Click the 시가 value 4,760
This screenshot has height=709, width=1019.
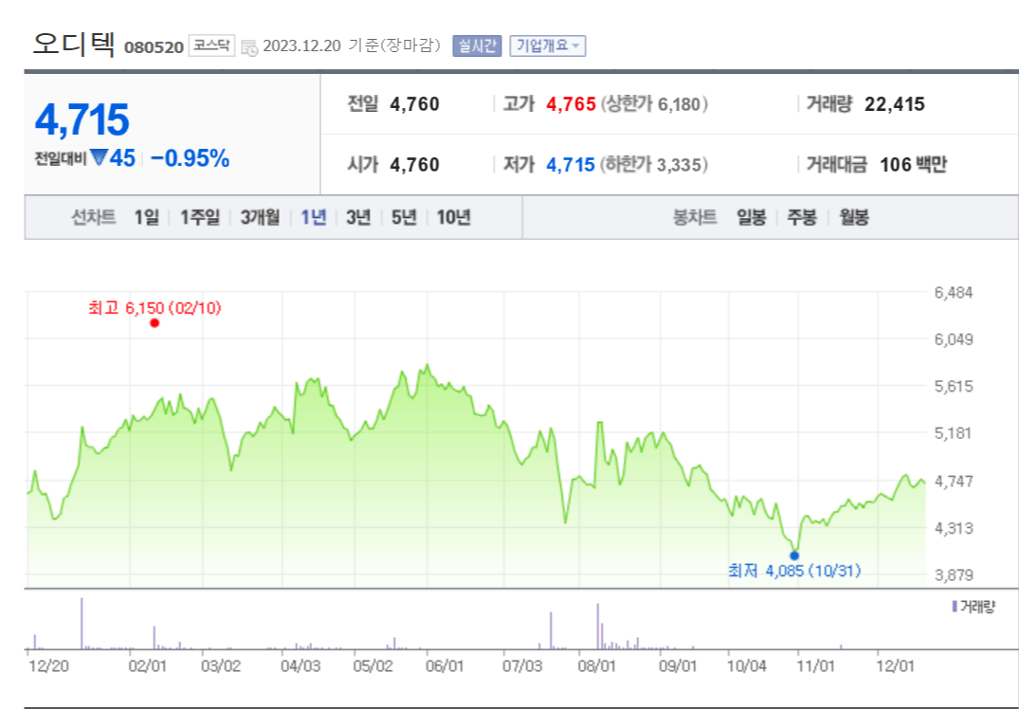[414, 164]
